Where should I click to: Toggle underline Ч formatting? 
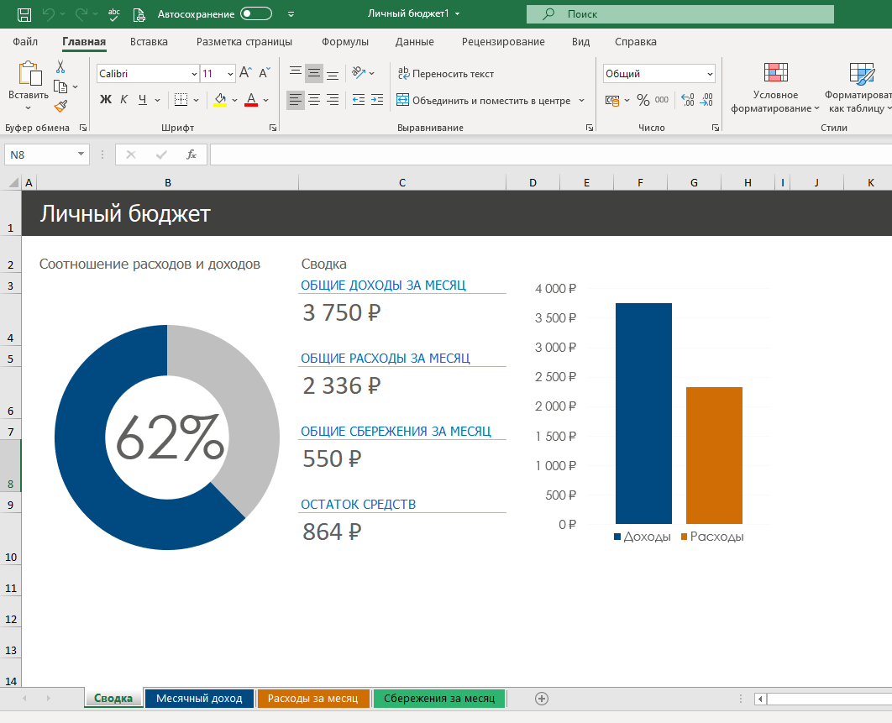click(142, 100)
